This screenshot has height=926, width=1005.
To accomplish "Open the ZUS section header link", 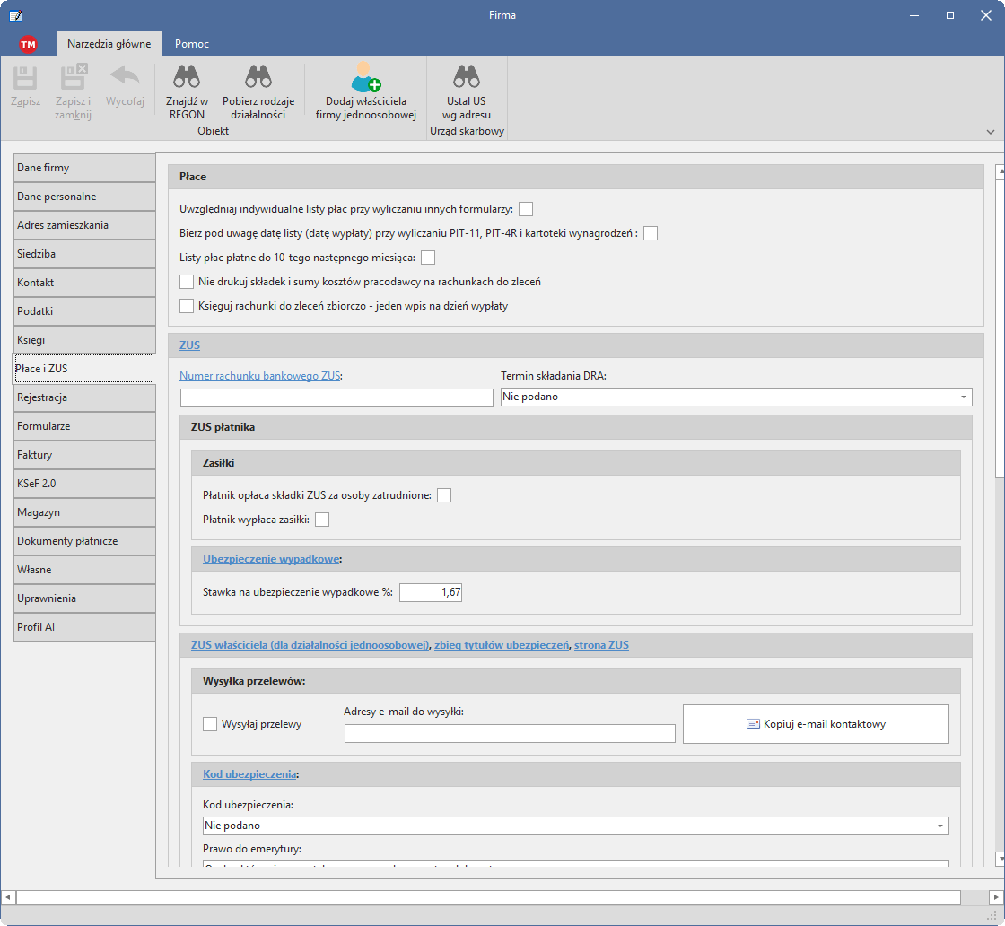I will click(189, 345).
